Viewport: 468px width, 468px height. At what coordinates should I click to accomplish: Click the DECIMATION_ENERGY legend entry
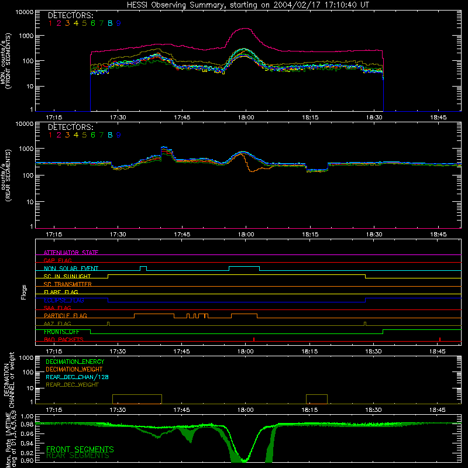coord(75,362)
